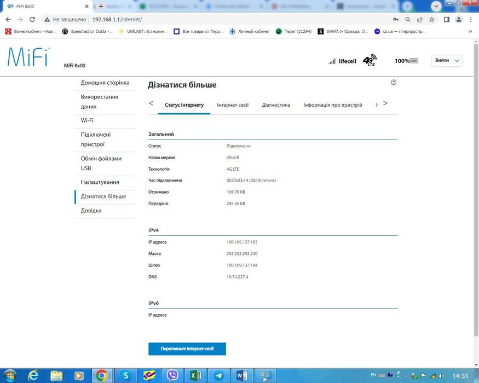Switch to Інтернет-сесії tab
Image resolution: width=479 pixels, height=383 pixels.
tap(233, 105)
